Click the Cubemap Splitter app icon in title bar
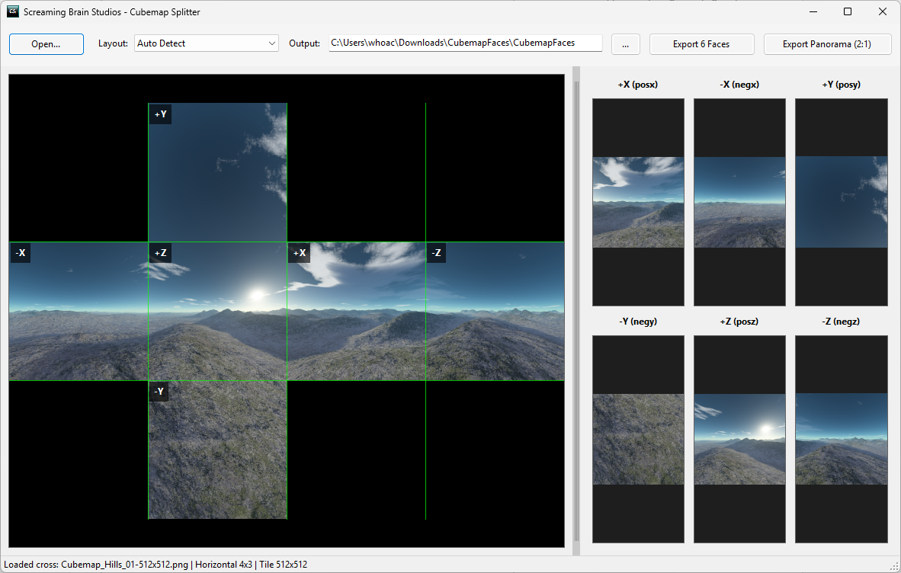Viewport: 901px width, 573px height. pyautogui.click(x=13, y=12)
